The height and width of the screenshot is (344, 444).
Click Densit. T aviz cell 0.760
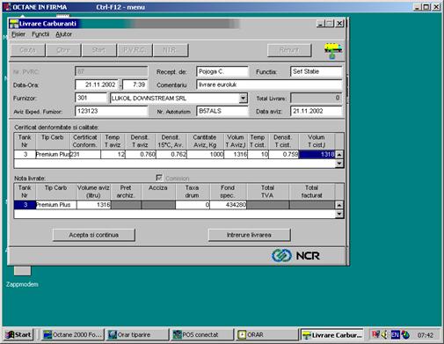click(x=141, y=154)
